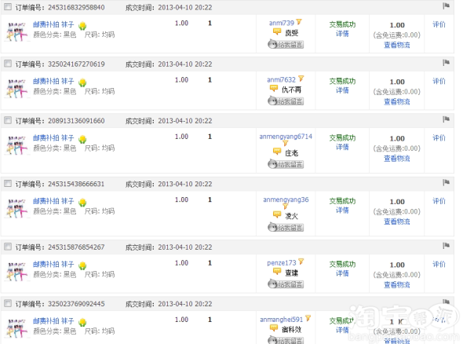
Task: Open chat bubble icon next to buyer anmi739
Action: pyautogui.click(x=277, y=31)
